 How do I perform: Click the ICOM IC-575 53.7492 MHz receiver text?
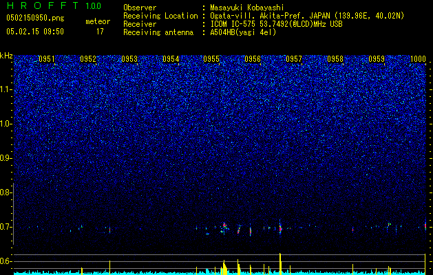pyautogui.click(x=276, y=24)
